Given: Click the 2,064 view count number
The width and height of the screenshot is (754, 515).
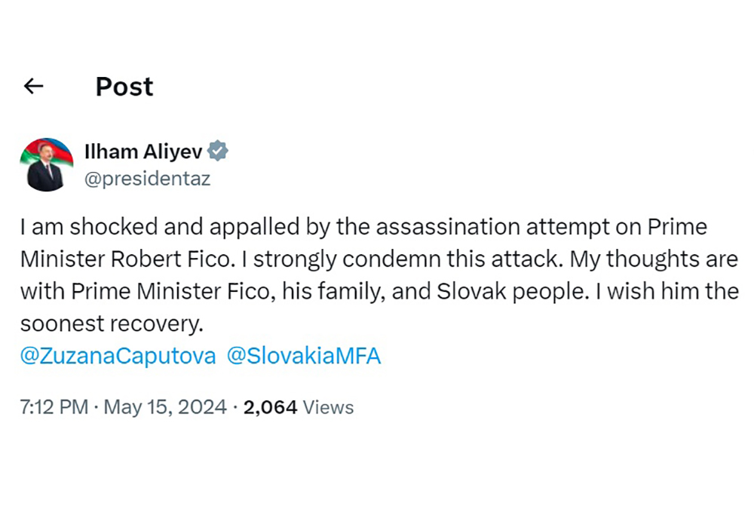Looking at the screenshot, I should tap(270, 407).
